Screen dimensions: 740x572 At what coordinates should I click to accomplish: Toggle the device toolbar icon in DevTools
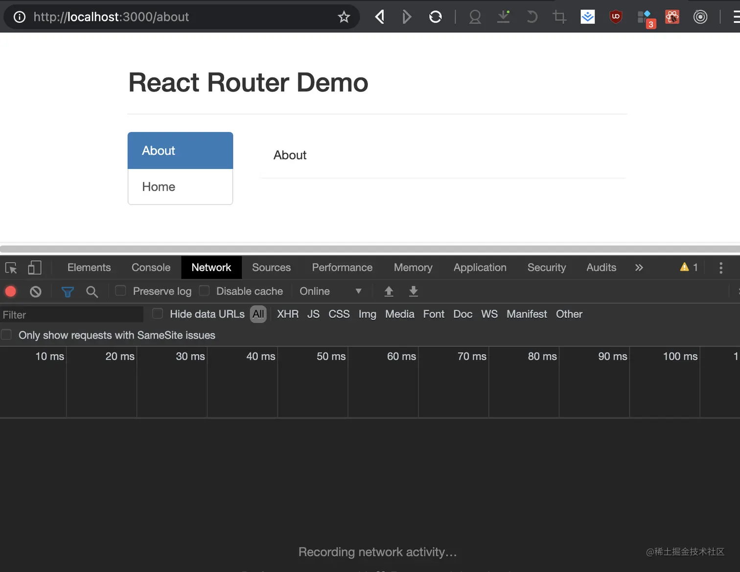point(34,268)
